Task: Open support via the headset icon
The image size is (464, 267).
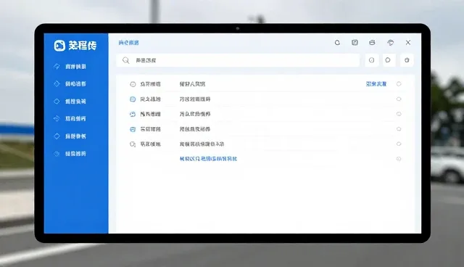Action: [x=390, y=43]
